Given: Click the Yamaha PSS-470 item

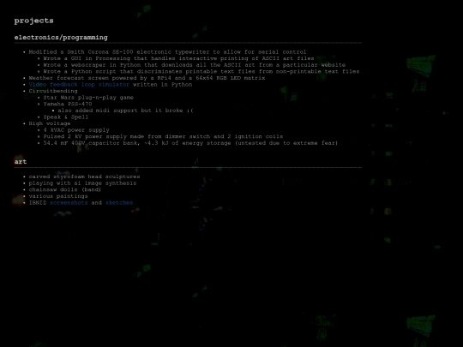Looking at the screenshot, I should (68, 104).
